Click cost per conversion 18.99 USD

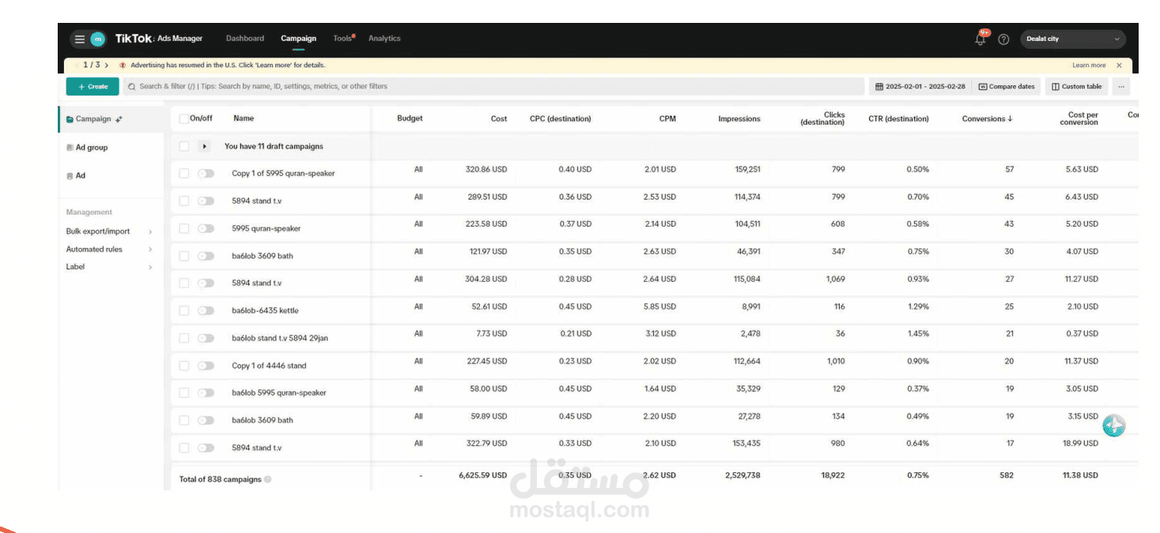pos(1081,444)
